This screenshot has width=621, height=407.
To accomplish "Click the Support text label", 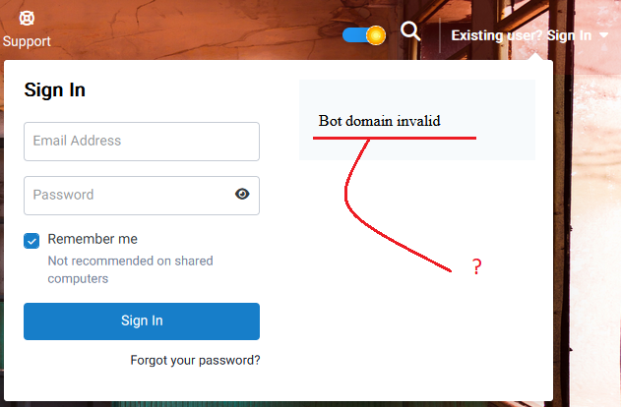I will [x=27, y=41].
